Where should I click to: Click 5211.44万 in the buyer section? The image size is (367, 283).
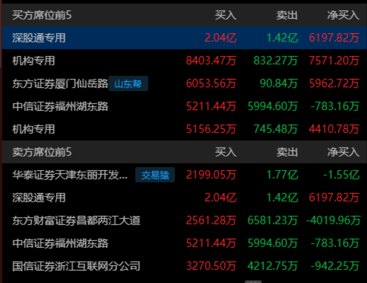click(211, 107)
